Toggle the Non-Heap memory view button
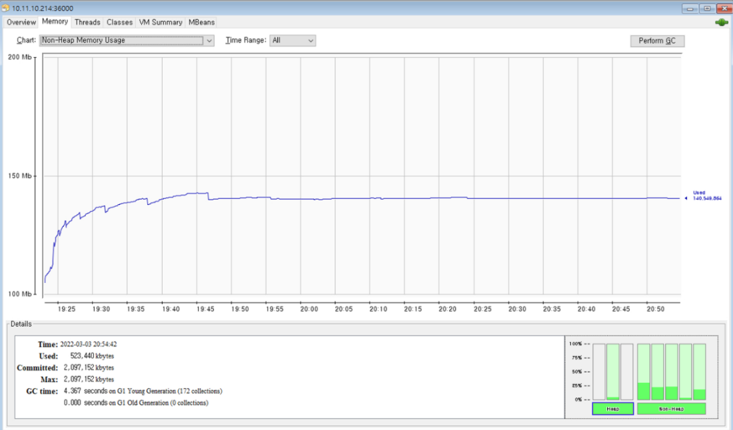Viewport: 733px width, 430px height. pos(671,409)
